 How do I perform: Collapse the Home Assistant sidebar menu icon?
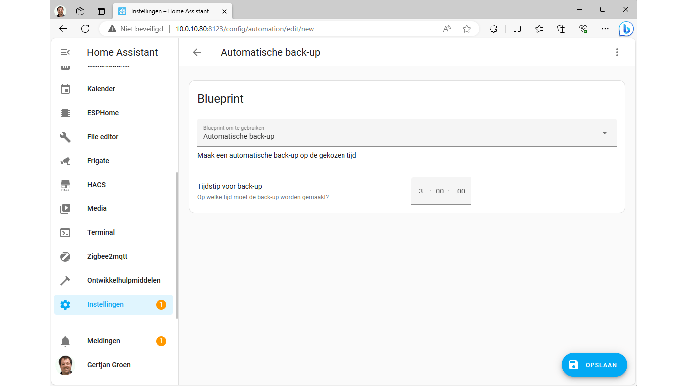[65, 52]
